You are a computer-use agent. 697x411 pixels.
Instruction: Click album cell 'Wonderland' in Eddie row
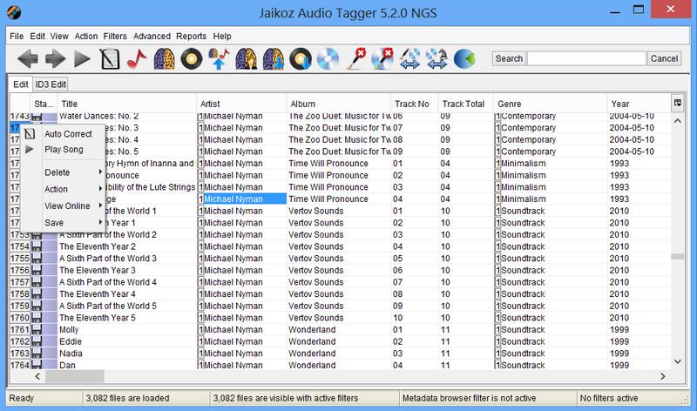(x=339, y=341)
